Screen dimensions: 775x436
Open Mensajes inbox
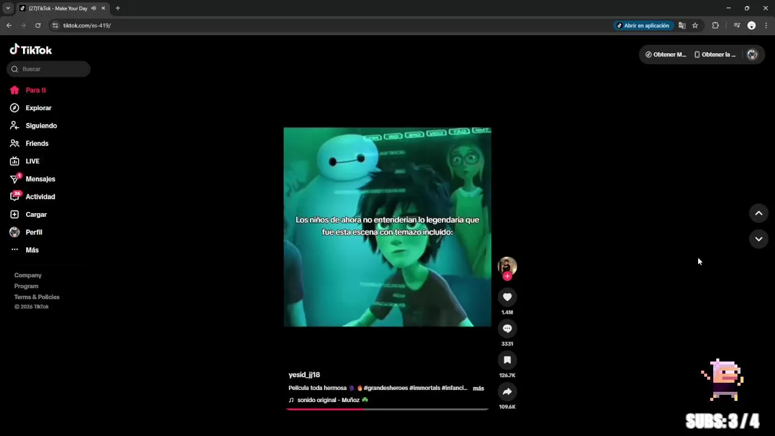(x=40, y=179)
